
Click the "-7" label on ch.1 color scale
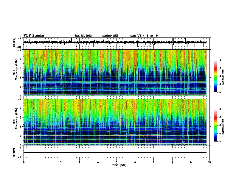click(220, 92)
